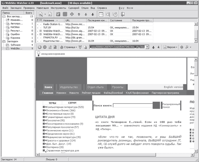Open the Расширенный поиск link
199x162 pixels.
(x=171, y=106)
